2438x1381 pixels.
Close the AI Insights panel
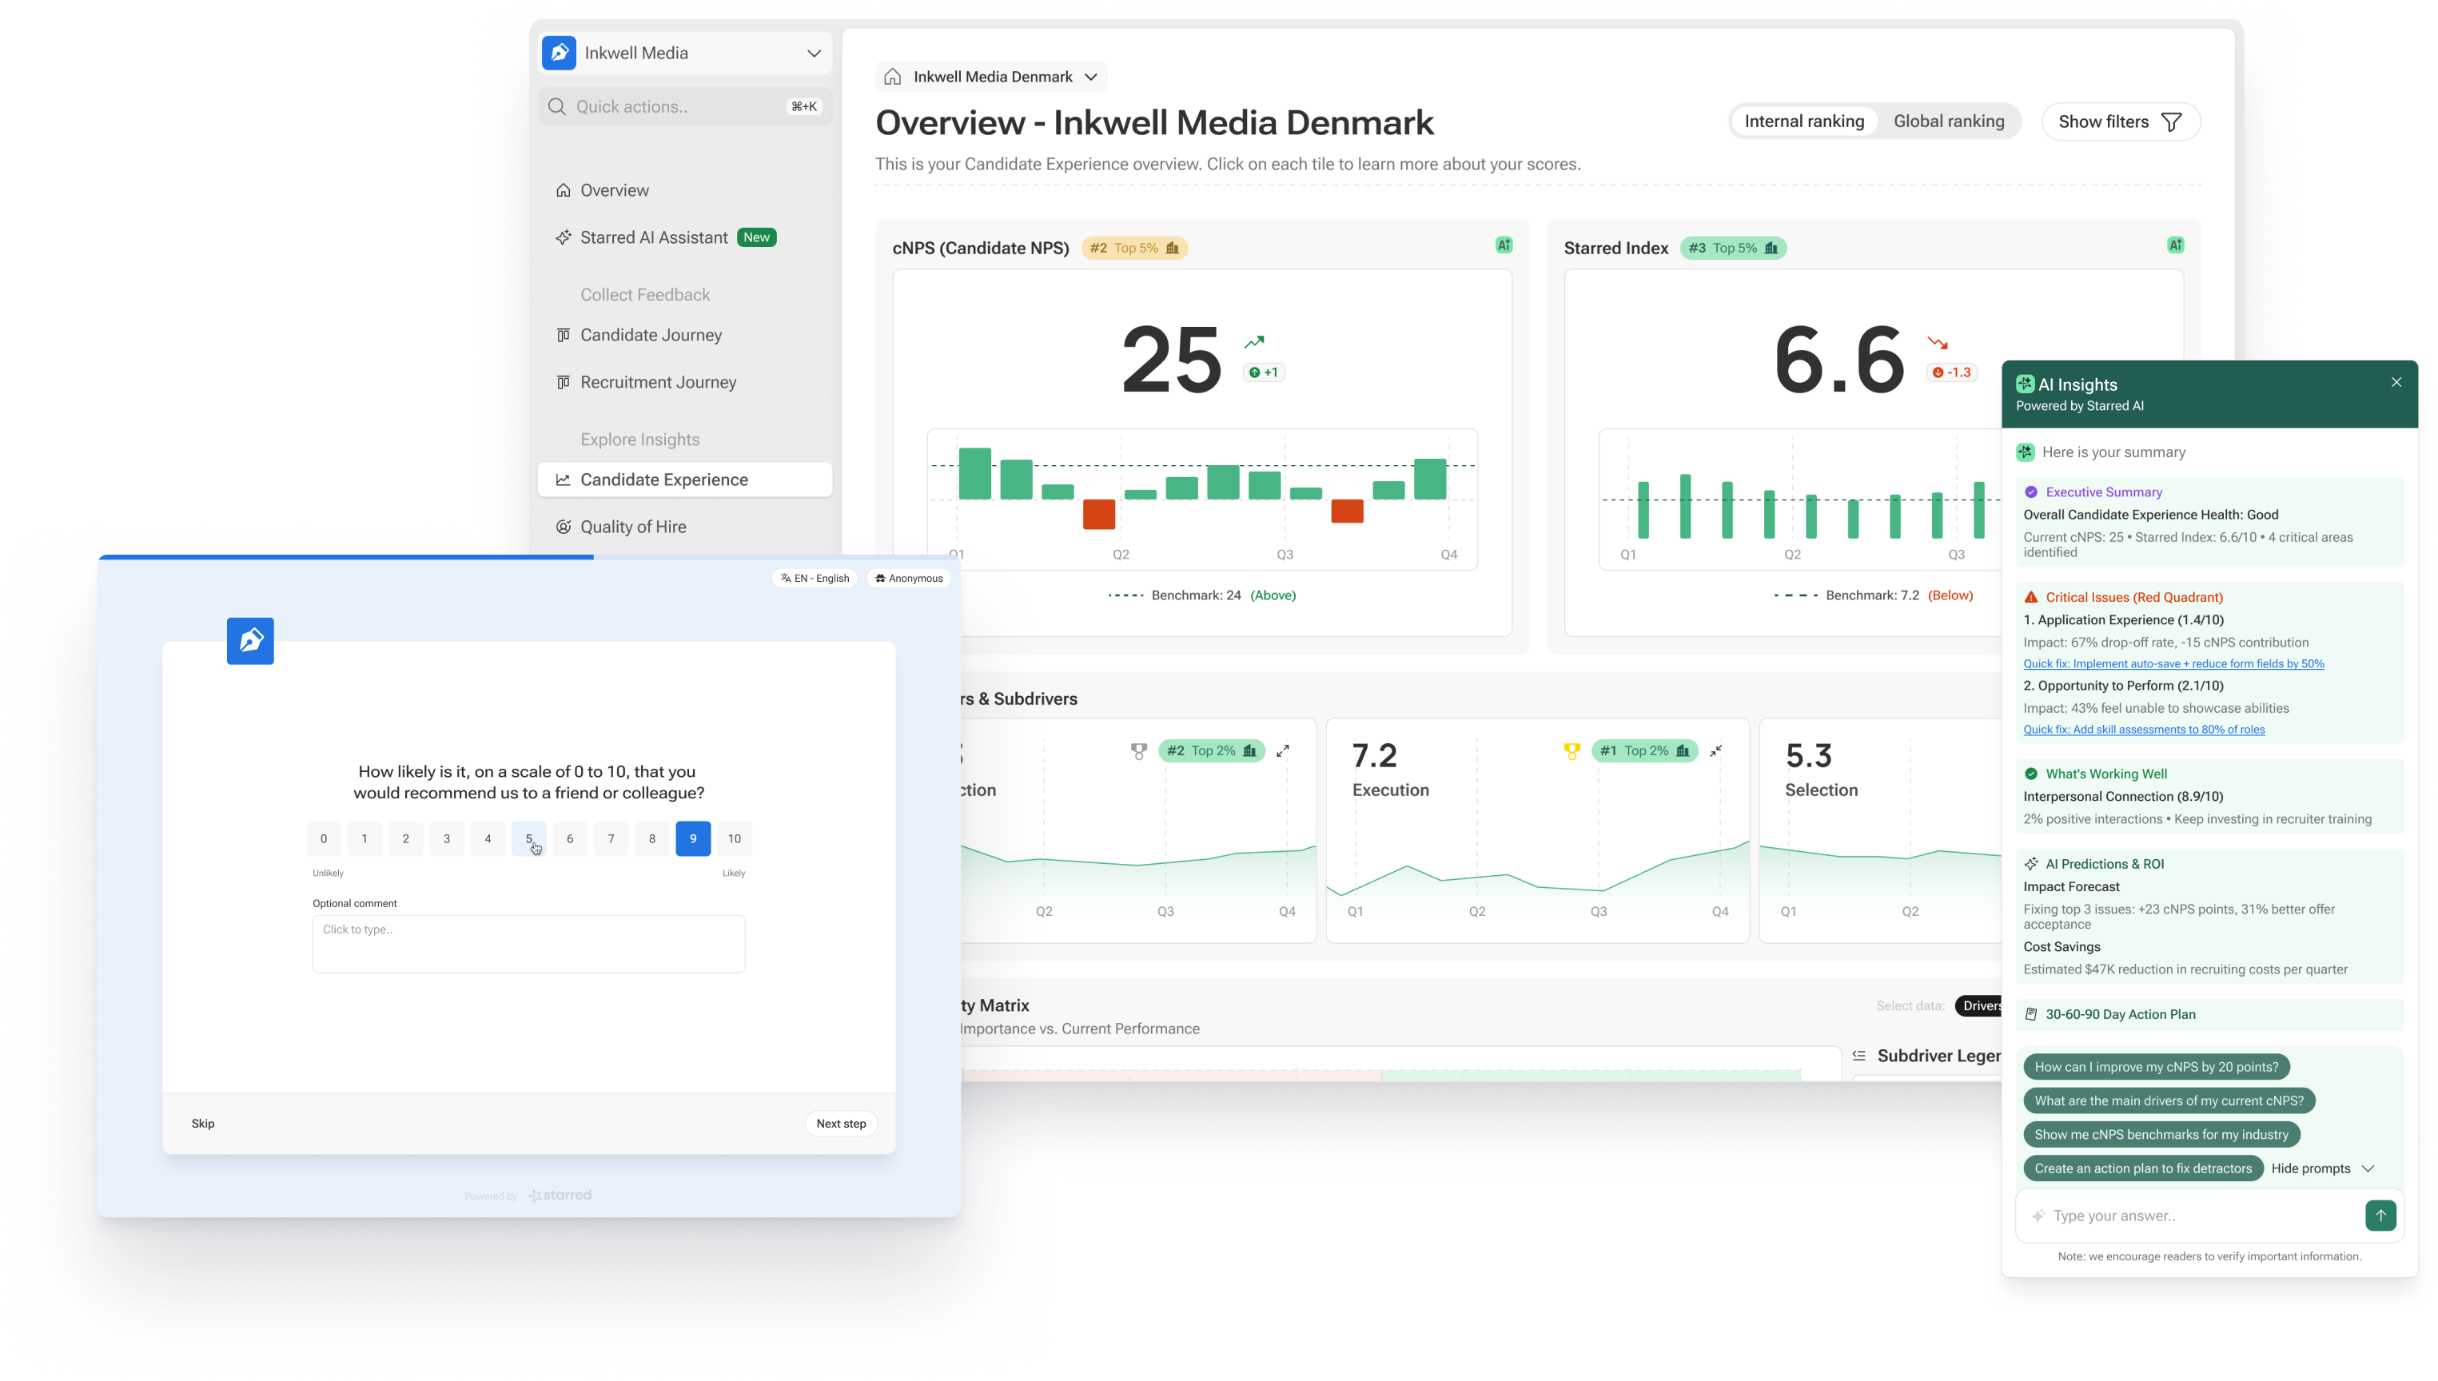click(2396, 382)
